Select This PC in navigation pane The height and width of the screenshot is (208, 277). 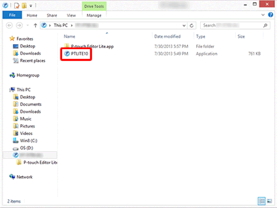[x=20, y=90]
